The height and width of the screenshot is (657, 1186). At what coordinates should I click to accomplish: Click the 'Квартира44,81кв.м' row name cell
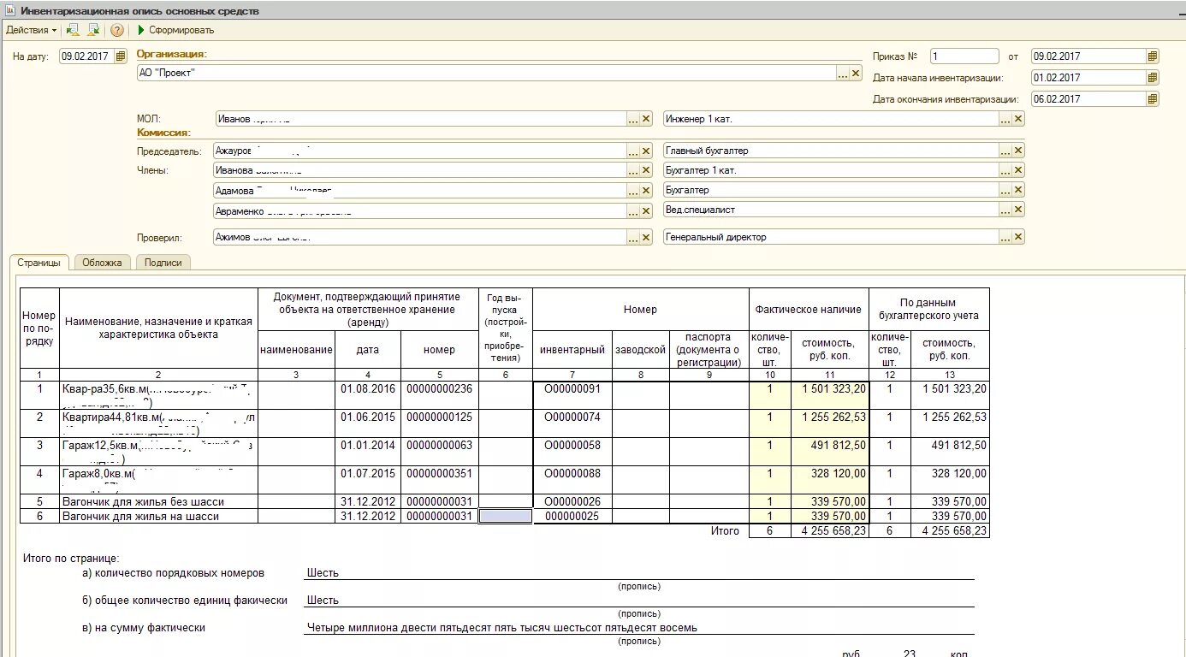(x=159, y=423)
